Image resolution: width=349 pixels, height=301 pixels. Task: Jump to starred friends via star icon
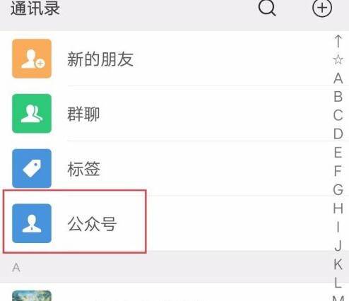tap(338, 59)
